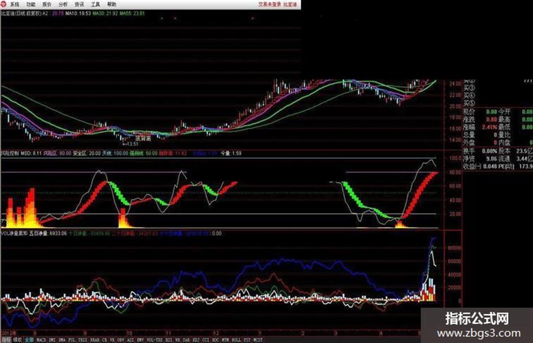The width and height of the screenshot is (533, 343).
Task: Switch to the PSY indicator tab
Action: [x=247, y=340]
